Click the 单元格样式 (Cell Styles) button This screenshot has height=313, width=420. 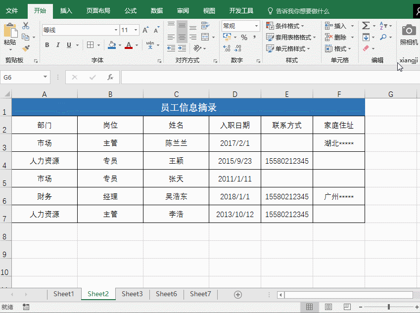288,48
